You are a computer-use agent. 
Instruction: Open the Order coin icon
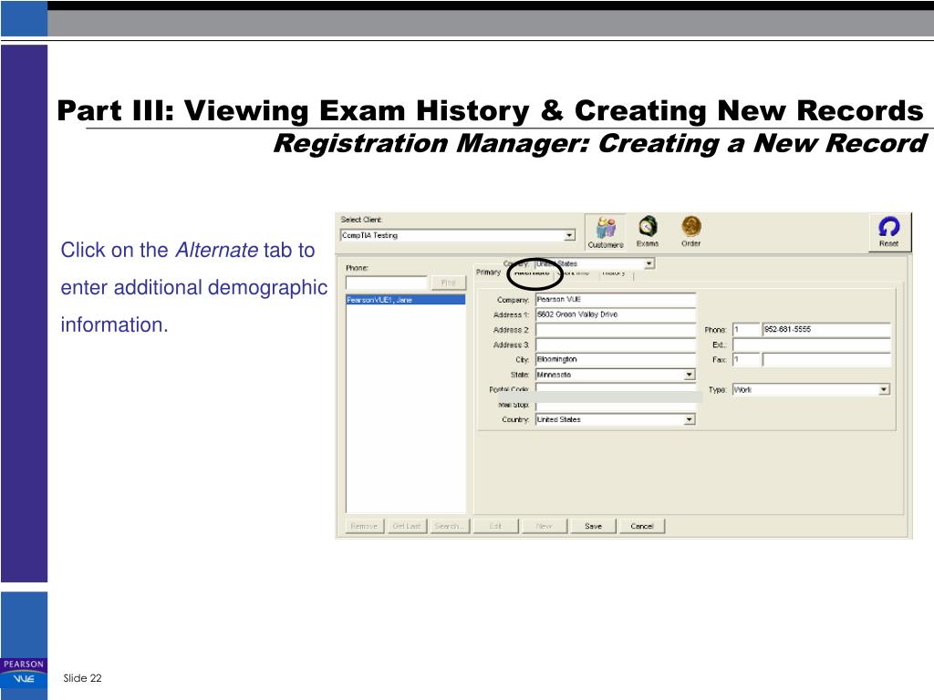click(691, 232)
